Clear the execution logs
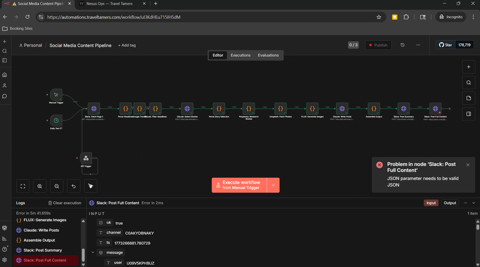The width and height of the screenshot is (480, 267). pyautogui.click(x=65, y=203)
